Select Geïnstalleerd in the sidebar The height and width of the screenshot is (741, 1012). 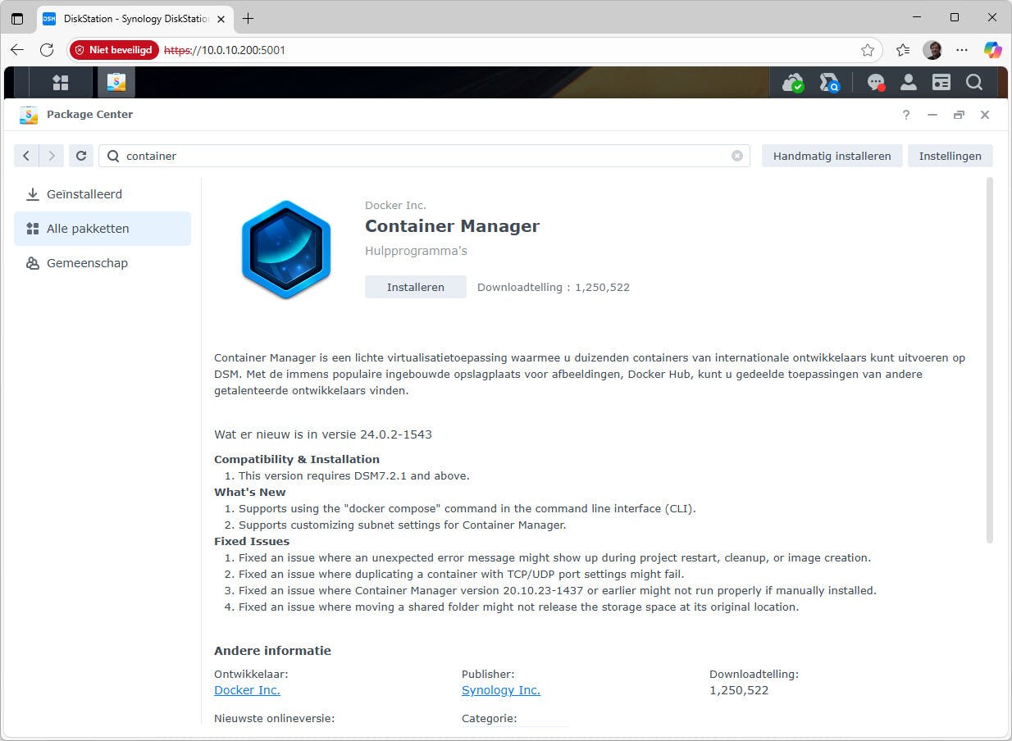84,194
